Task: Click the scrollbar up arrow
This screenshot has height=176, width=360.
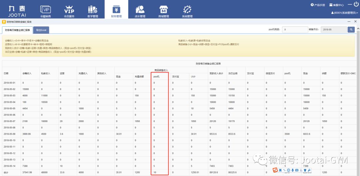Action: point(358,28)
